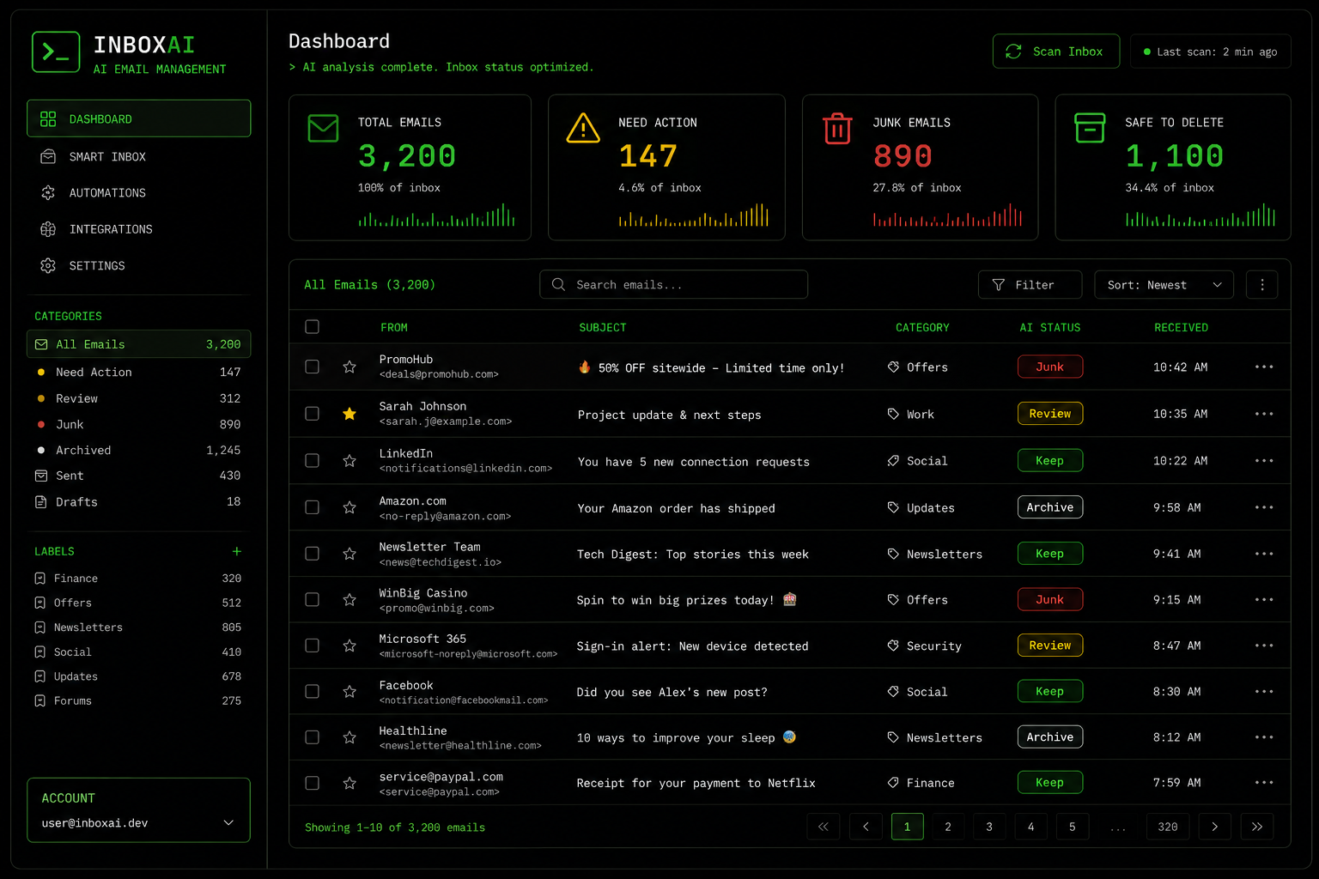The width and height of the screenshot is (1319, 879).
Task: Check the PromoHub email checkbox
Action: 313,367
